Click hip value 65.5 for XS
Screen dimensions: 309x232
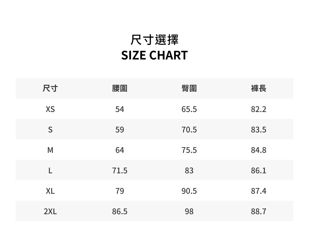189,109
